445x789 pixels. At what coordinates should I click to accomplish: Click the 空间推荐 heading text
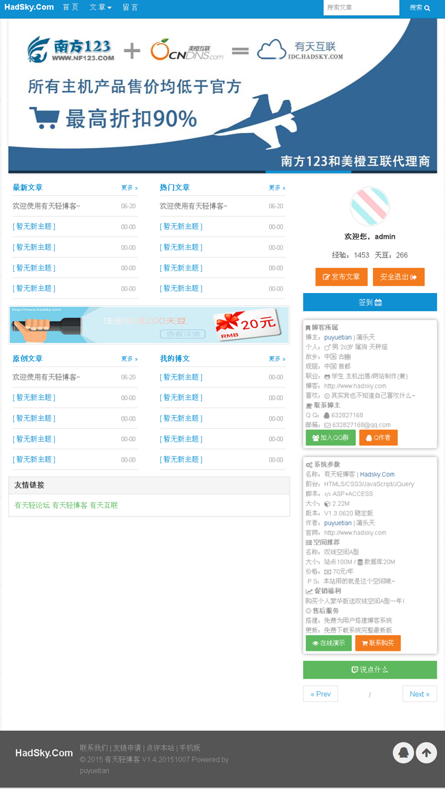coord(327,542)
